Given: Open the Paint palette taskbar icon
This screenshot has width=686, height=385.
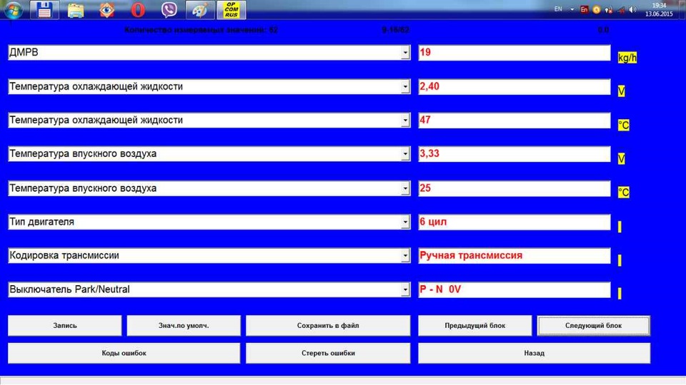Looking at the screenshot, I should tap(200, 9).
